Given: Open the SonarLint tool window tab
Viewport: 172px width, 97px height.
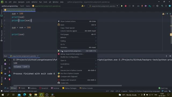Looking at the screenshot, I should point(44,88).
